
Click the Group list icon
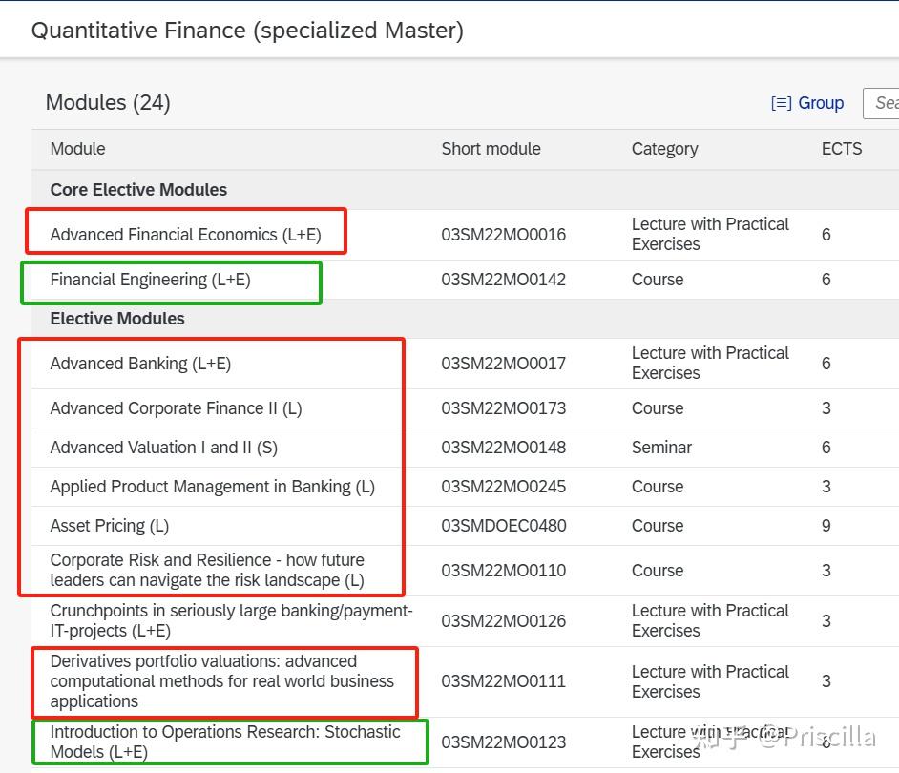click(x=781, y=103)
